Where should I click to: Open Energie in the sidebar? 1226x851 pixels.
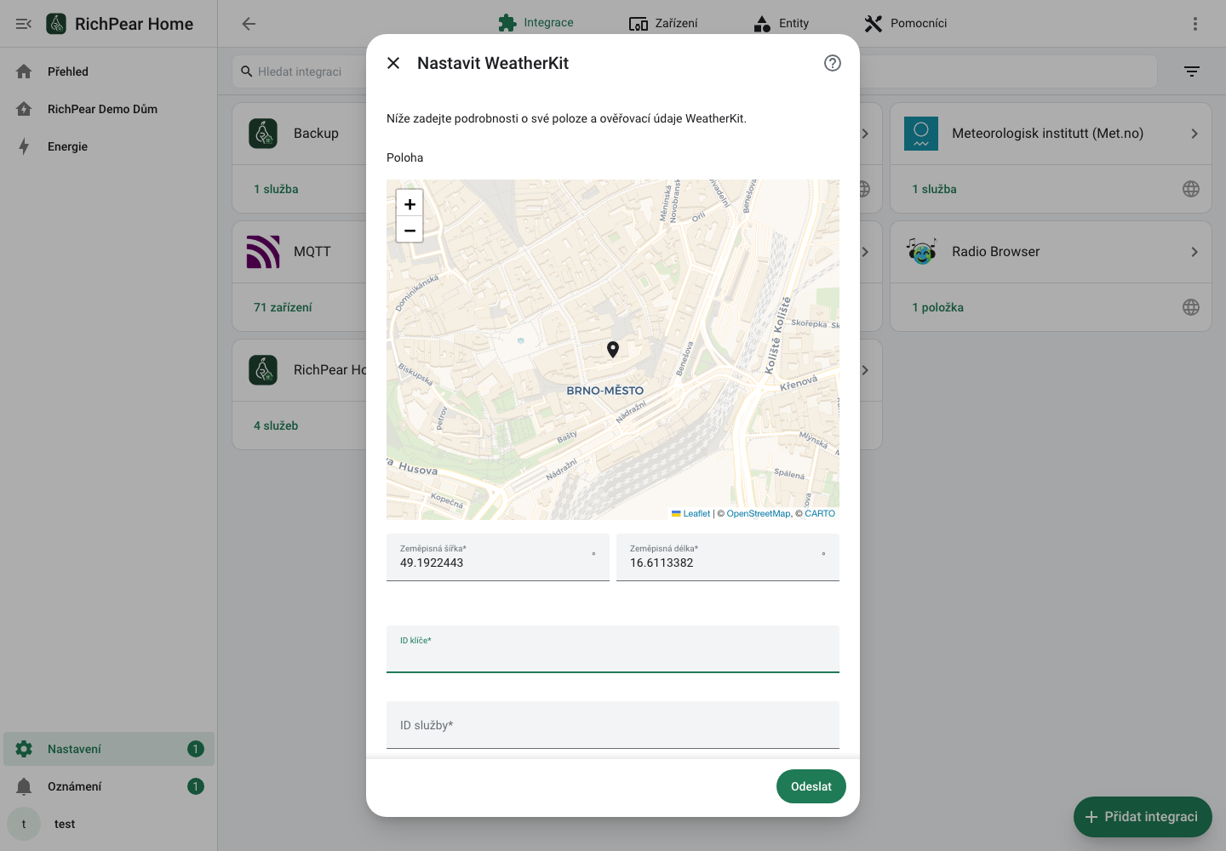109,146
